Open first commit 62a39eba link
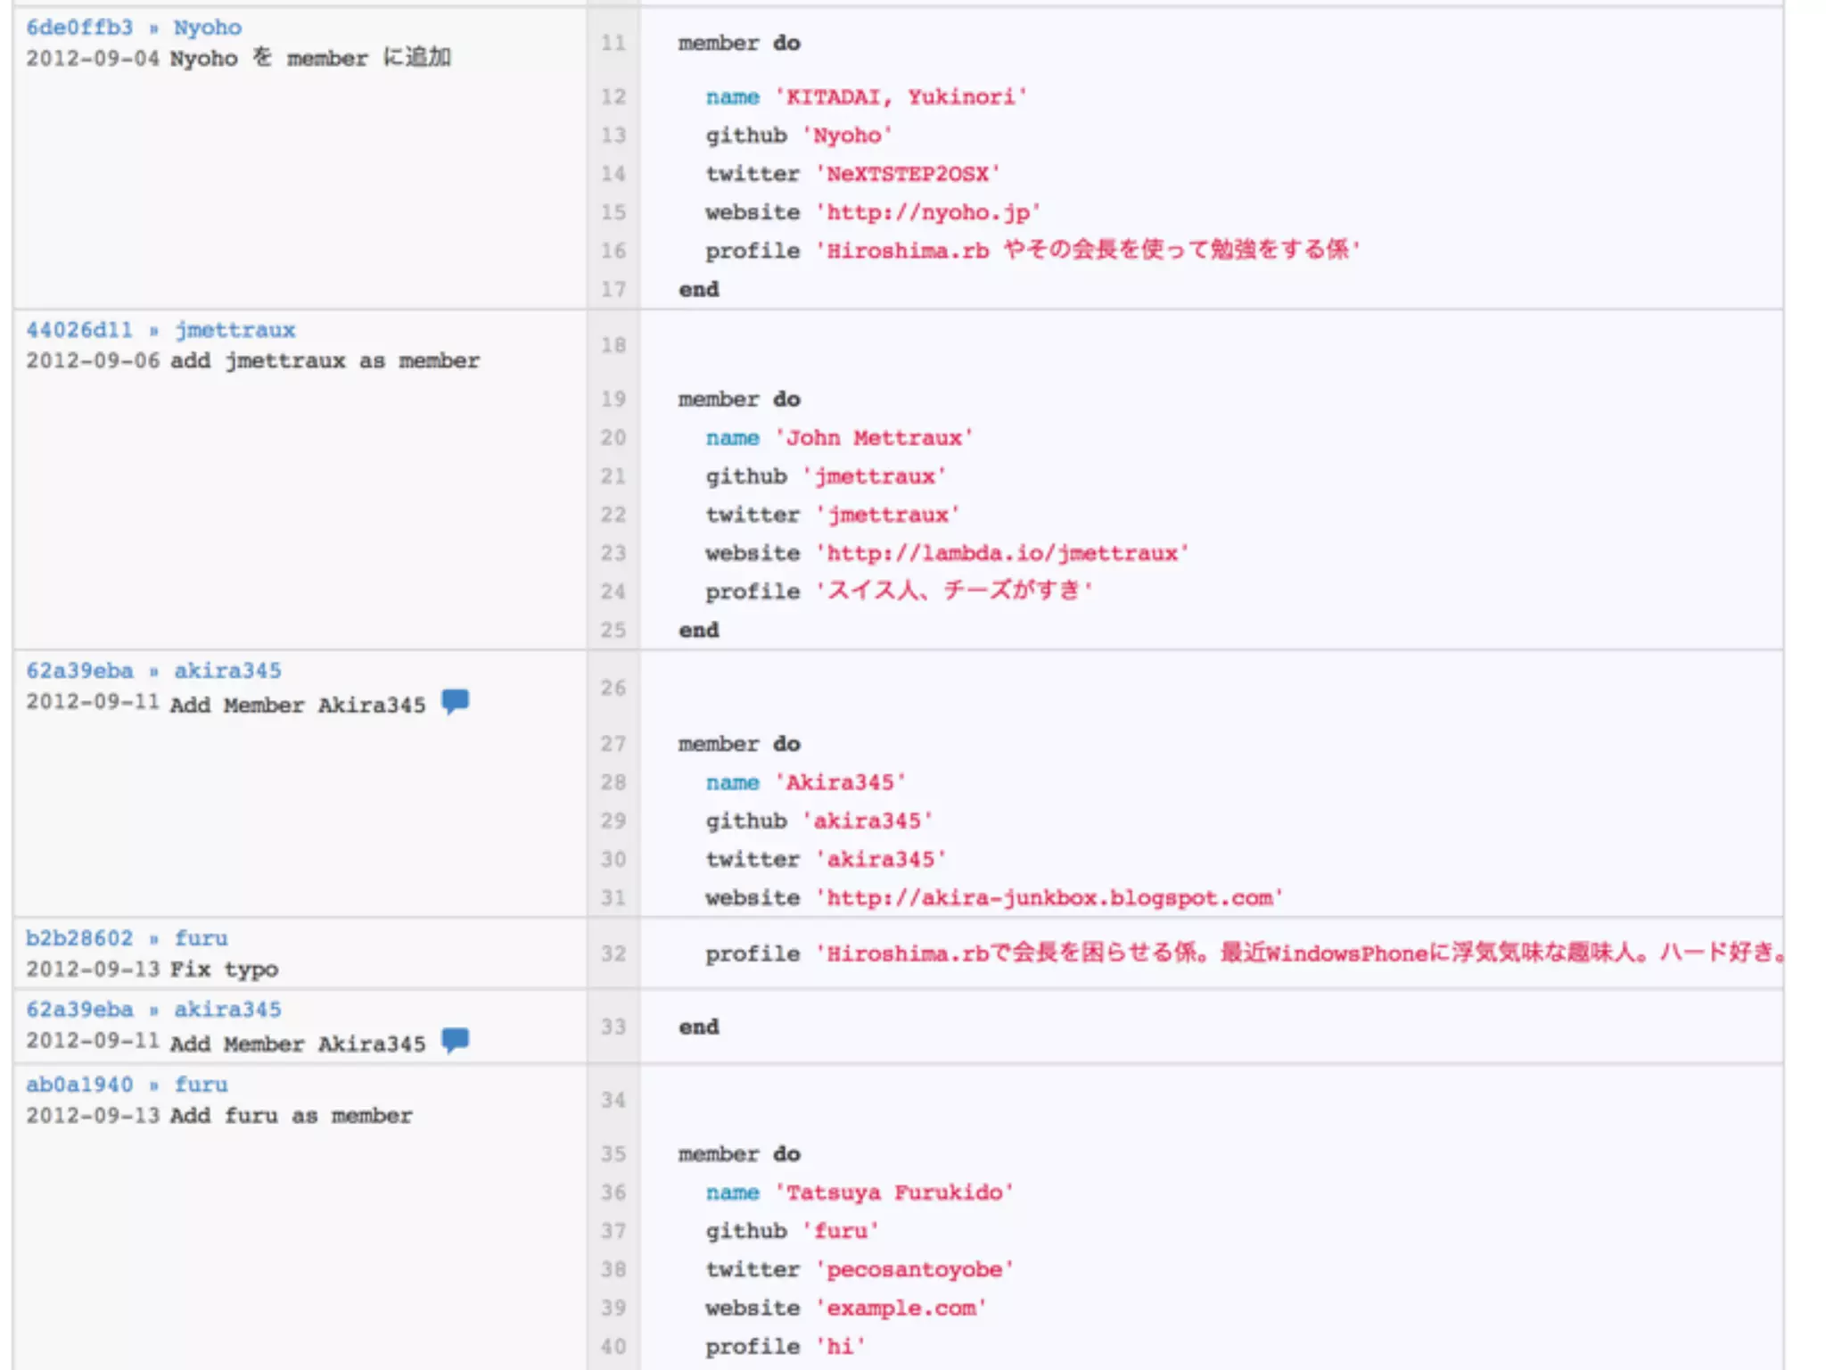The height and width of the screenshot is (1370, 1826). (79, 671)
